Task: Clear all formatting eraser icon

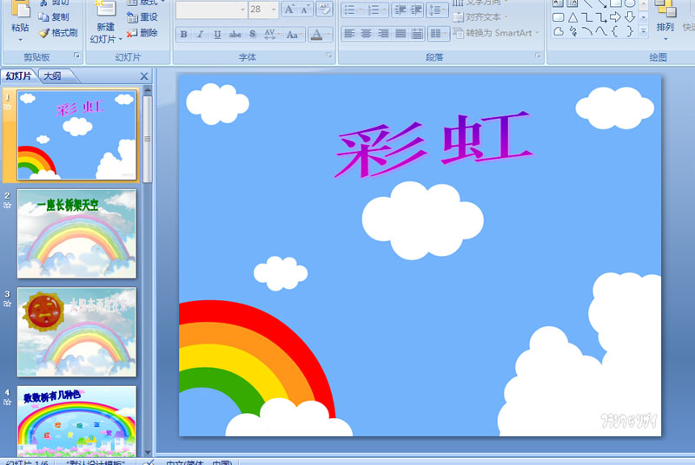Action: [x=324, y=10]
